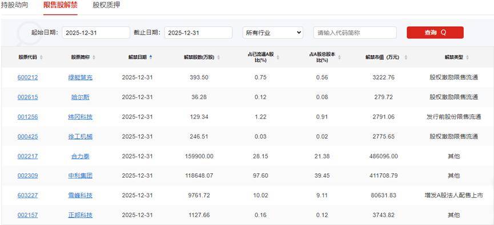Select market value 2791.06
The image size is (494, 225).
pyautogui.click(x=383, y=117)
